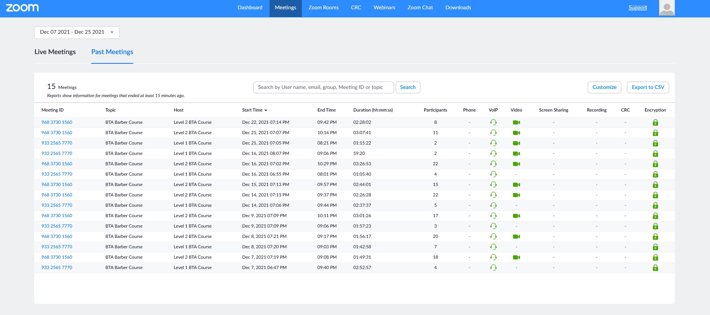Click video camera icon for Dec 8 07:21 PM meeting
The image size is (710, 315).
coord(516,236)
